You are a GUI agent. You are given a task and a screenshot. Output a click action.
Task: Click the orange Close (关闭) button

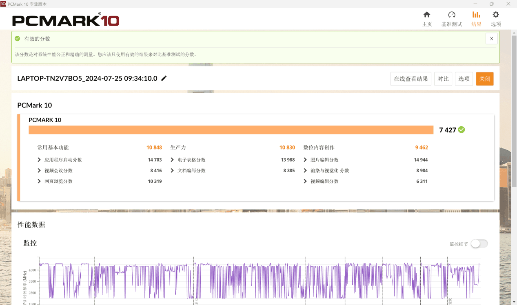(x=484, y=79)
